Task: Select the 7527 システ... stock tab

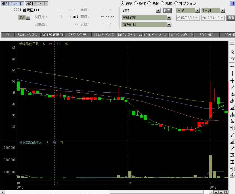Action: tap(79, 35)
